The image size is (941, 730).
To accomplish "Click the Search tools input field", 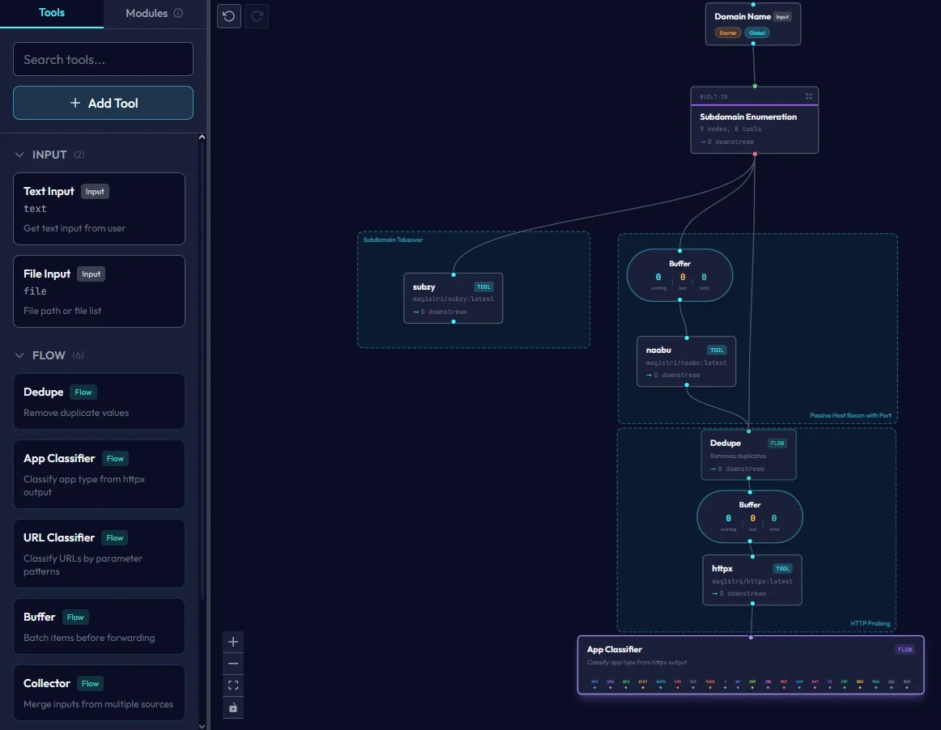I will (103, 59).
